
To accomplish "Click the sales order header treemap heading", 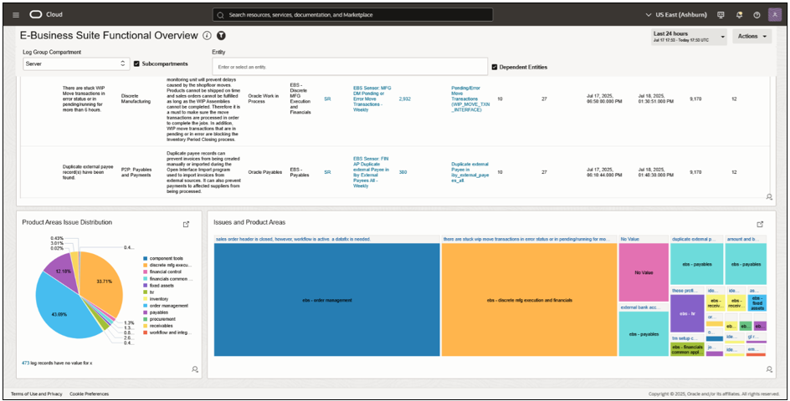I will click(x=294, y=239).
